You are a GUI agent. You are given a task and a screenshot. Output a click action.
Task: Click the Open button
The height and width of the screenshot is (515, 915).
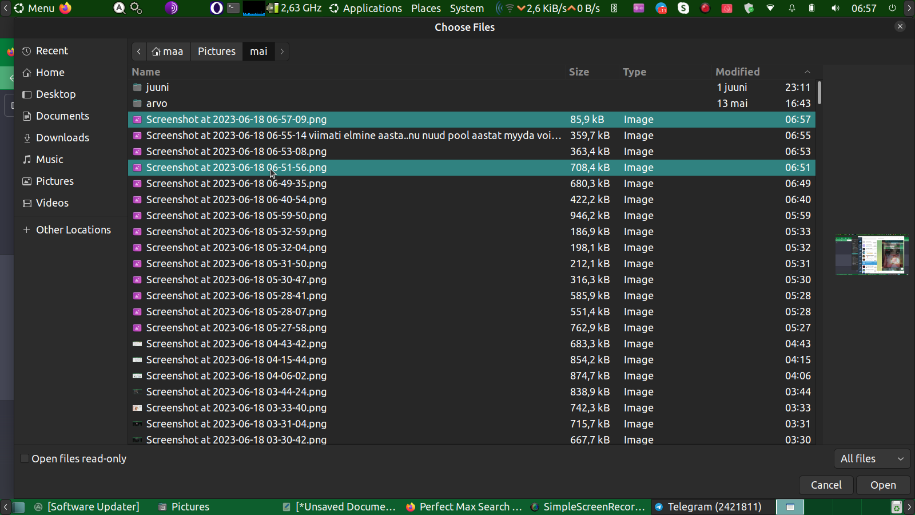(x=882, y=485)
